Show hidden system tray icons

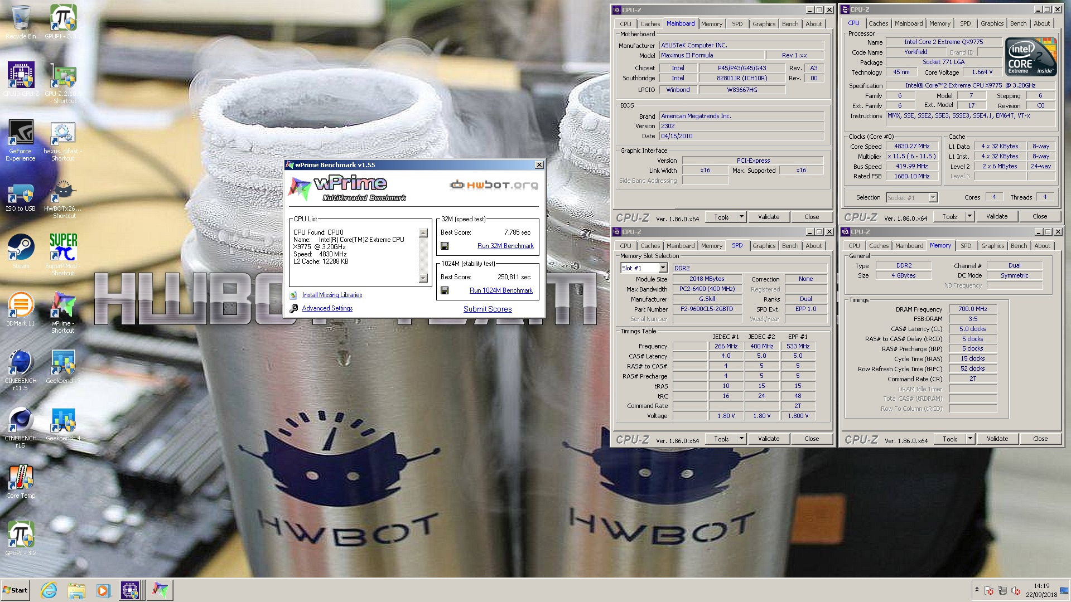pyautogui.click(x=977, y=590)
